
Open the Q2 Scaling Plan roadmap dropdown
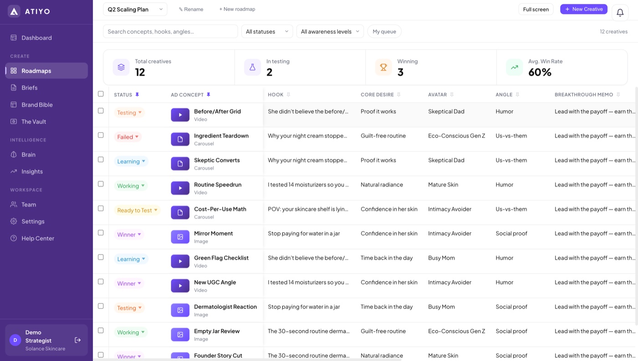(135, 9)
